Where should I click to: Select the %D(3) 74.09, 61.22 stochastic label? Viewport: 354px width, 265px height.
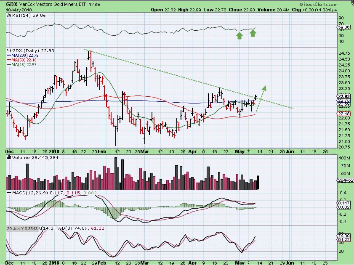(x=81, y=228)
